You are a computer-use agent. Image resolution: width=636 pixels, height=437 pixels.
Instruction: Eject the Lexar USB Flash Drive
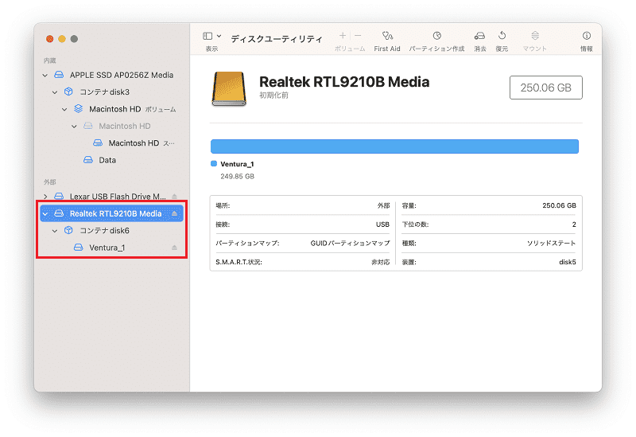174,197
